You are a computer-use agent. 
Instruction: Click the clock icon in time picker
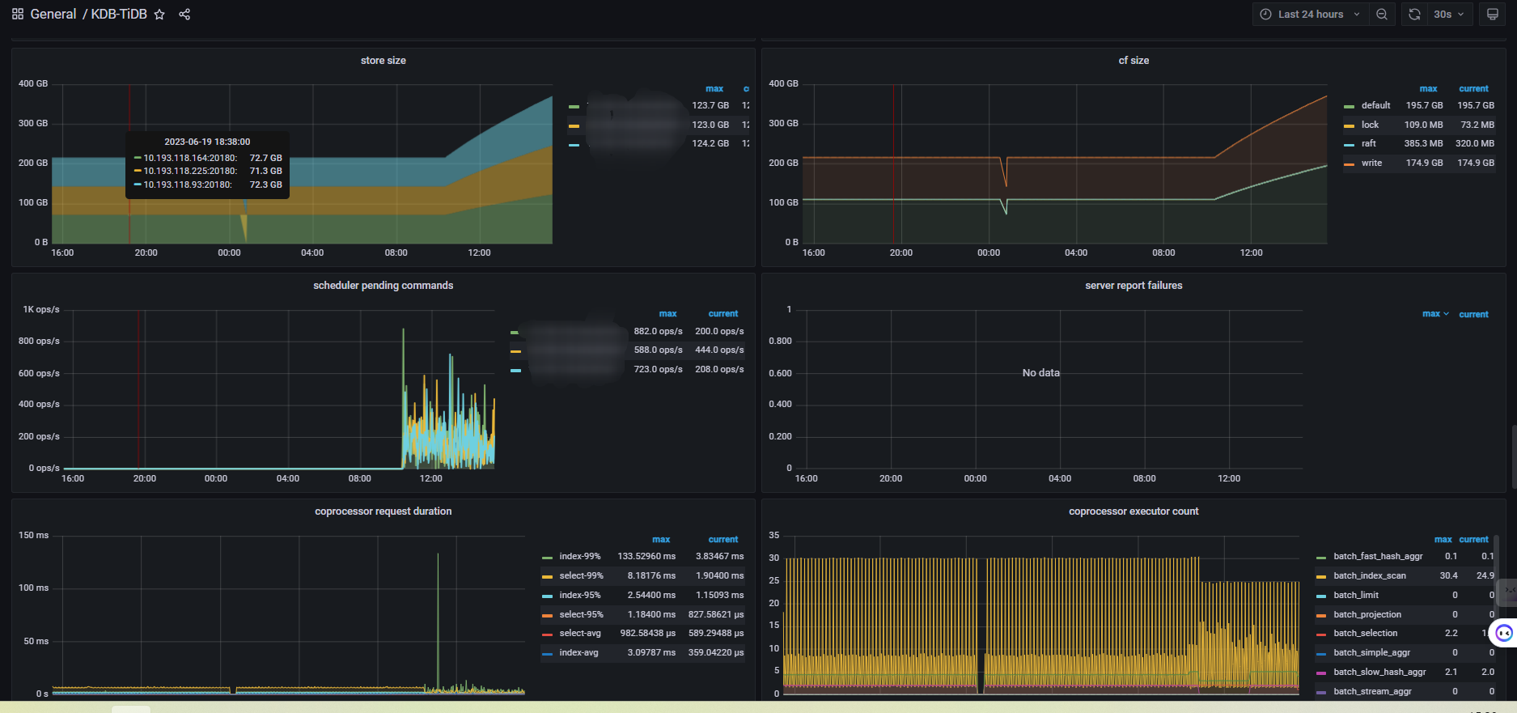pos(1266,15)
